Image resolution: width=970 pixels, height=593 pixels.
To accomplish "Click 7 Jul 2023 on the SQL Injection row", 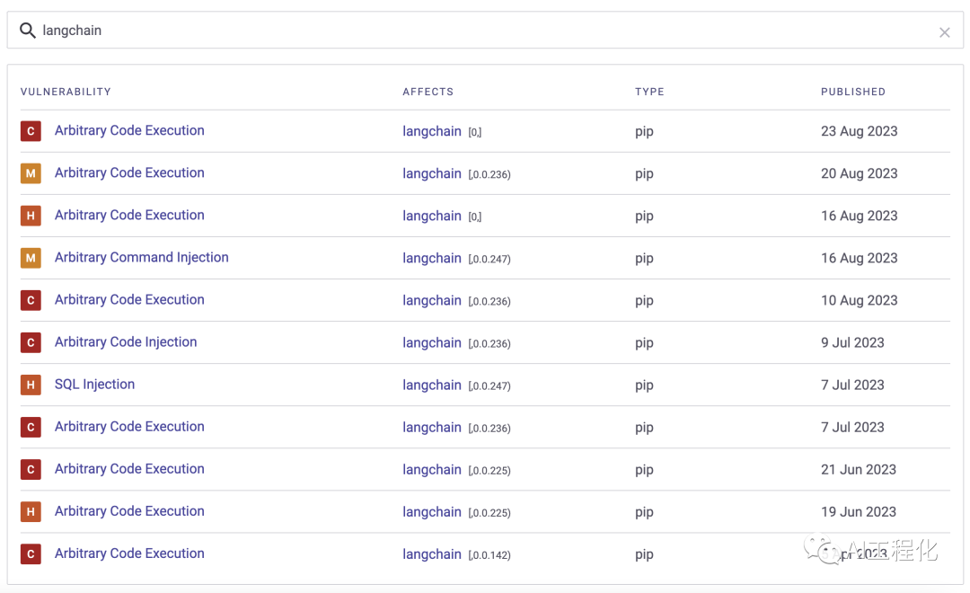I will (852, 385).
